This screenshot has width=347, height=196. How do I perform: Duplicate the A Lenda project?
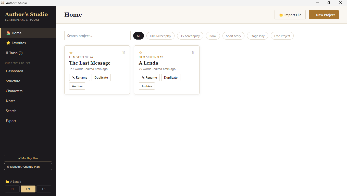(x=171, y=77)
